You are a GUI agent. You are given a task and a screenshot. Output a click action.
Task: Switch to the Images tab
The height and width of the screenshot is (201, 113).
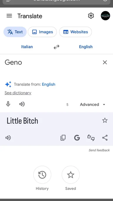coord(42,32)
